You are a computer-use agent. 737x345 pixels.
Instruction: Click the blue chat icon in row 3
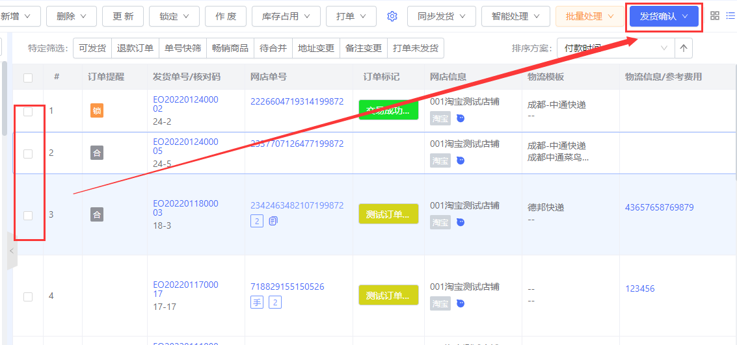[461, 222]
